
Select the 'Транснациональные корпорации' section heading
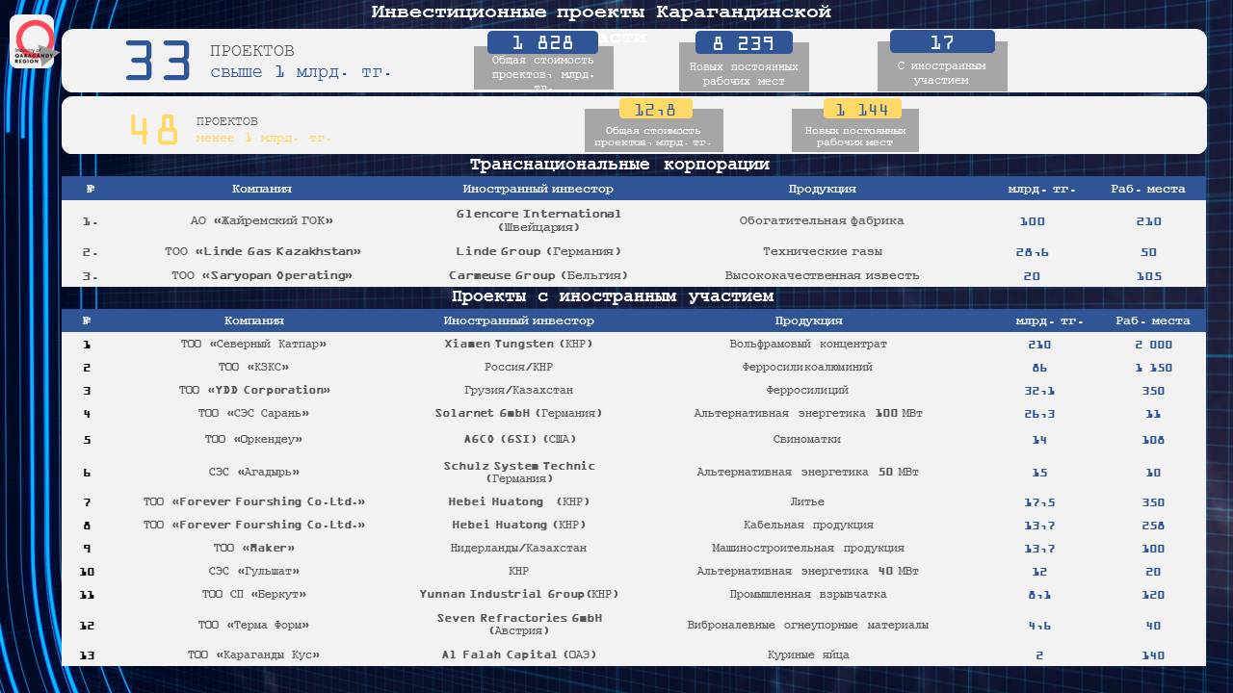pyautogui.click(x=618, y=165)
